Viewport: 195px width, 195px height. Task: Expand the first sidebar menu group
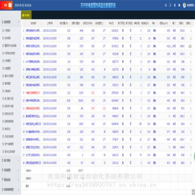[x=10, y=22]
